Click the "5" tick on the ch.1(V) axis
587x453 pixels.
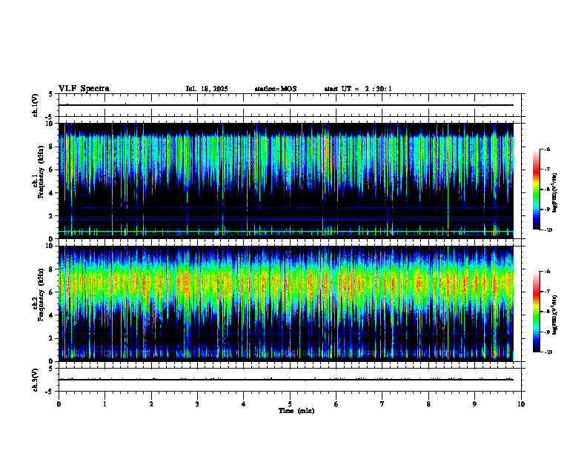(x=50, y=94)
